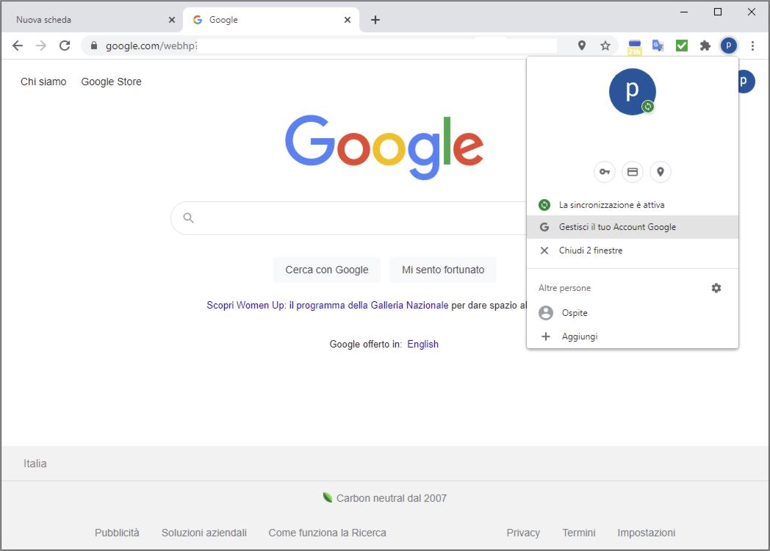The height and width of the screenshot is (551, 770).
Task: Select Chiudi 2 finestre
Action: pos(633,251)
